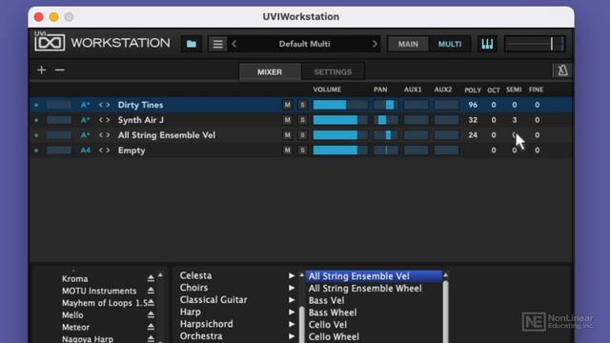Open MIDI channel dropdown for Synth Air J
The width and height of the screenshot is (610, 343).
[85, 120]
